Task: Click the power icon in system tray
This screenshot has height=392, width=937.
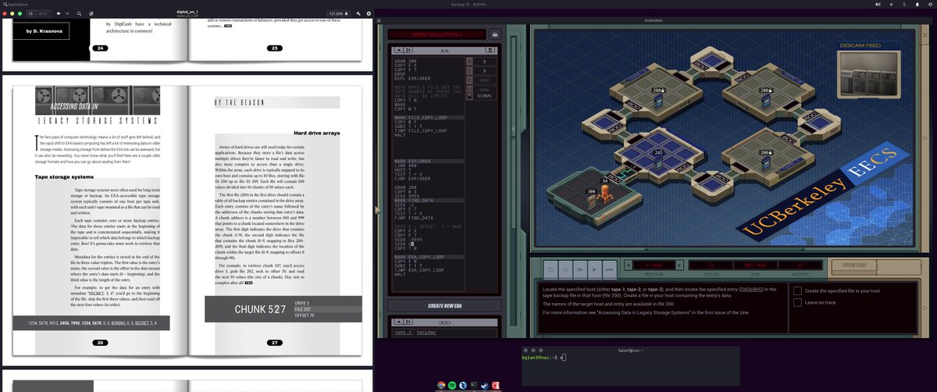Action: [x=930, y=5]
